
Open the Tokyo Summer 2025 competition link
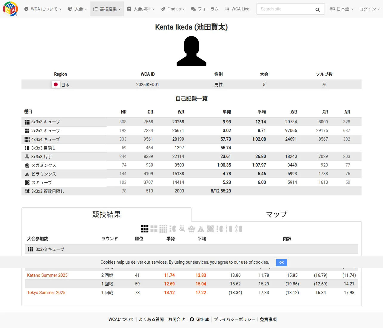(x=46, y=293)
